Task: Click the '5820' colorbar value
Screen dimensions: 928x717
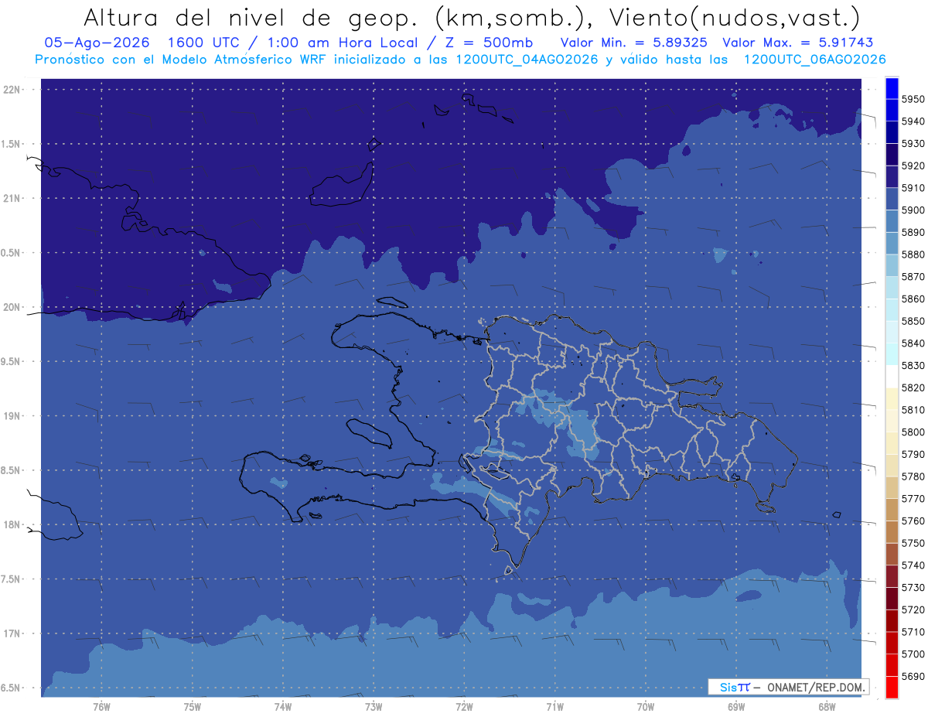Action: [913, 388]
